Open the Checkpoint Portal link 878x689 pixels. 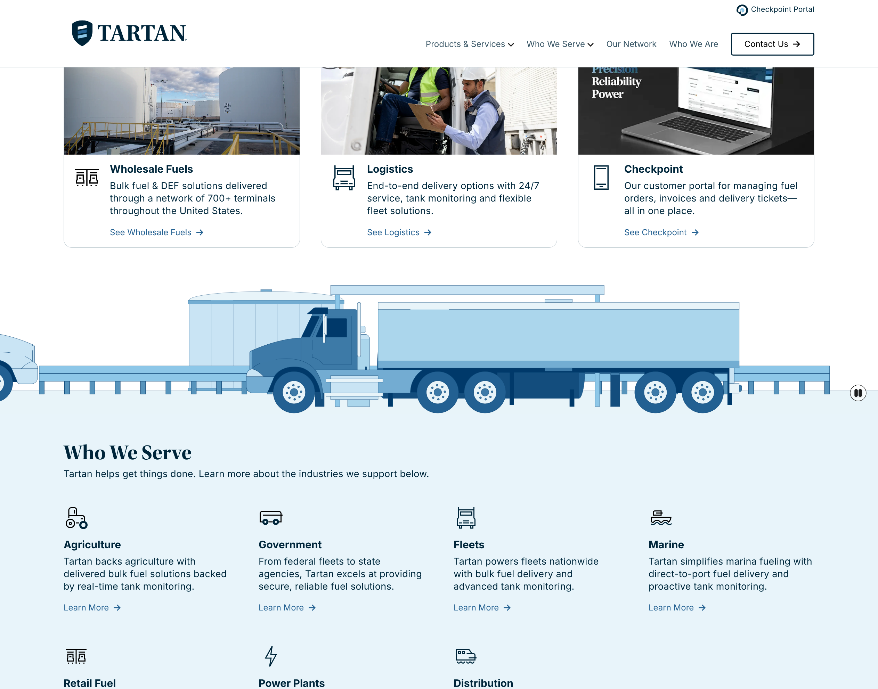click(782, 9)
